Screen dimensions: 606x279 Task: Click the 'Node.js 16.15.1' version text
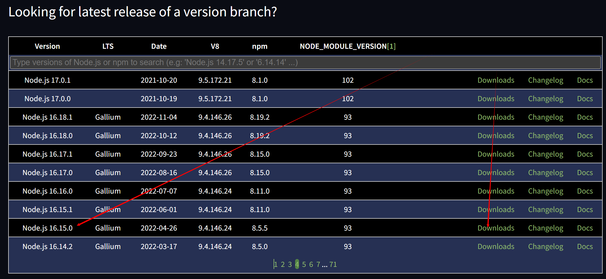pos(48,210)
